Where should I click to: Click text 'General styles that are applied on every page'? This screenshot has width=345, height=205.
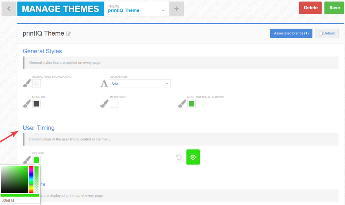click(x=65, y=63)
